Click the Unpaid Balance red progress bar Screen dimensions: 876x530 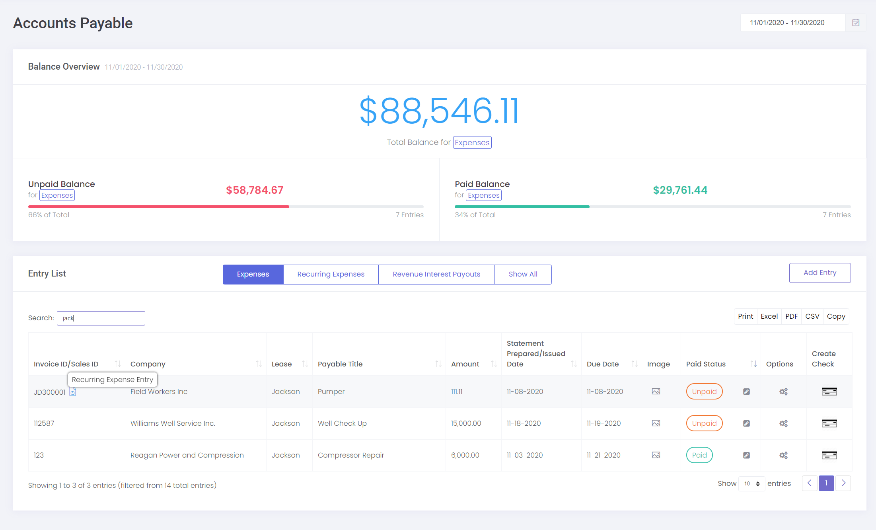[158, 207]
